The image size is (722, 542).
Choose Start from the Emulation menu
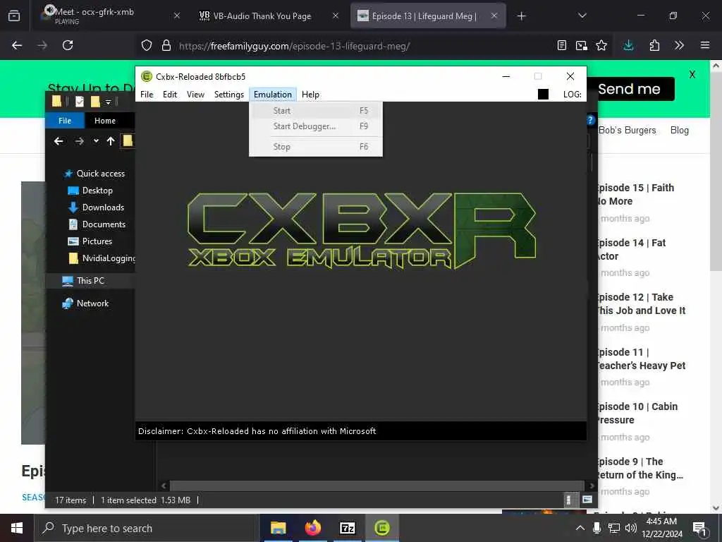[315, 111]
